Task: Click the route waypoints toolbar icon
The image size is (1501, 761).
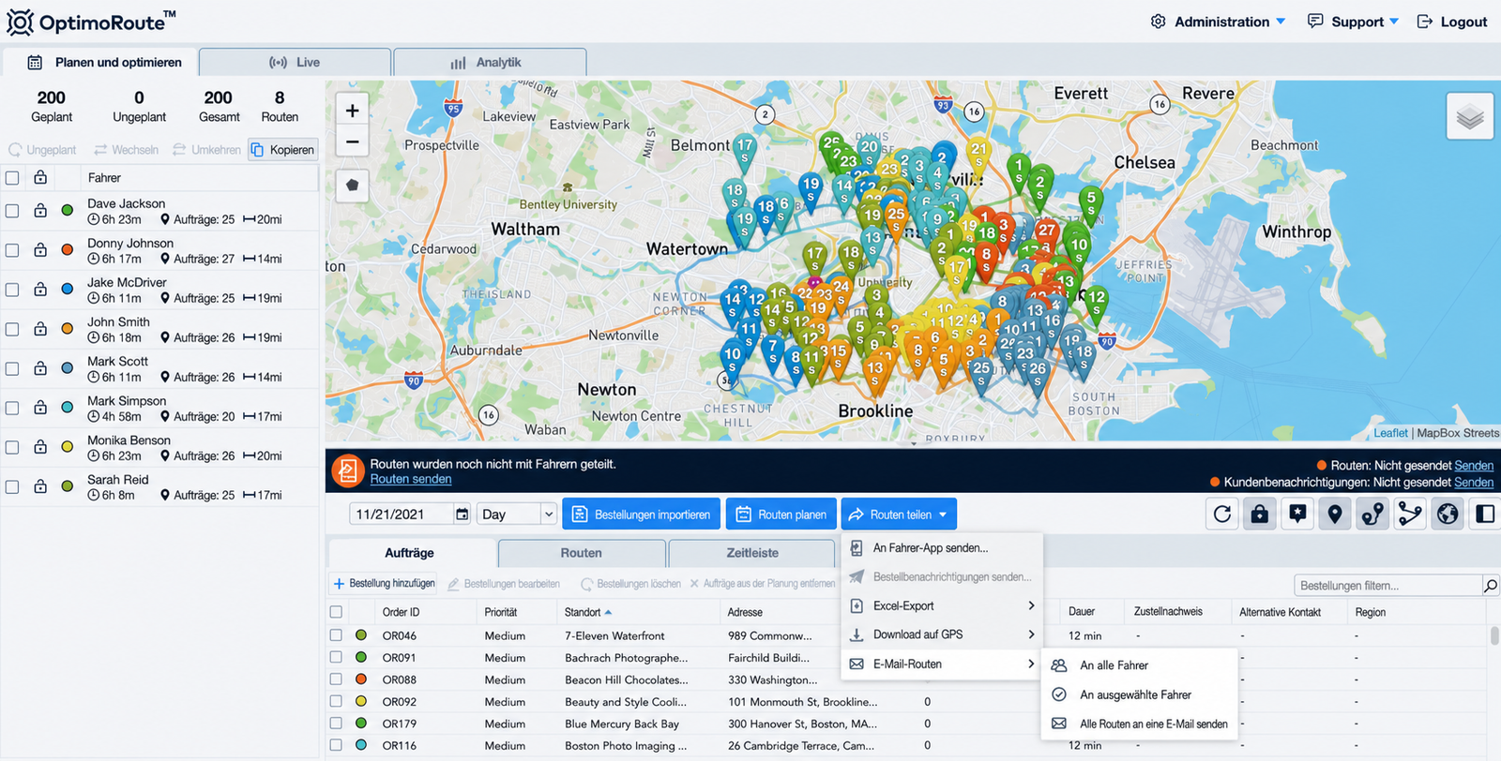Action: (1372, 514)
